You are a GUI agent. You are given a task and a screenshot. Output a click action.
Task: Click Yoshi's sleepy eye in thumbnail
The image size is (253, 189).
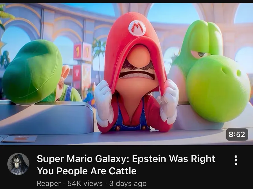[200, 54]
